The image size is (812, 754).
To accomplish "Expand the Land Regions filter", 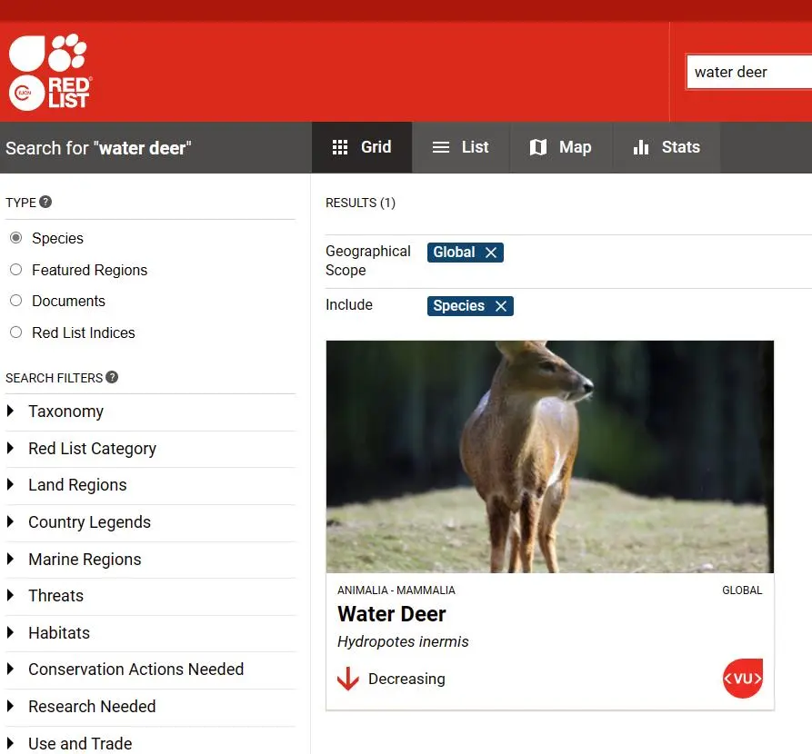I will 150,485.
